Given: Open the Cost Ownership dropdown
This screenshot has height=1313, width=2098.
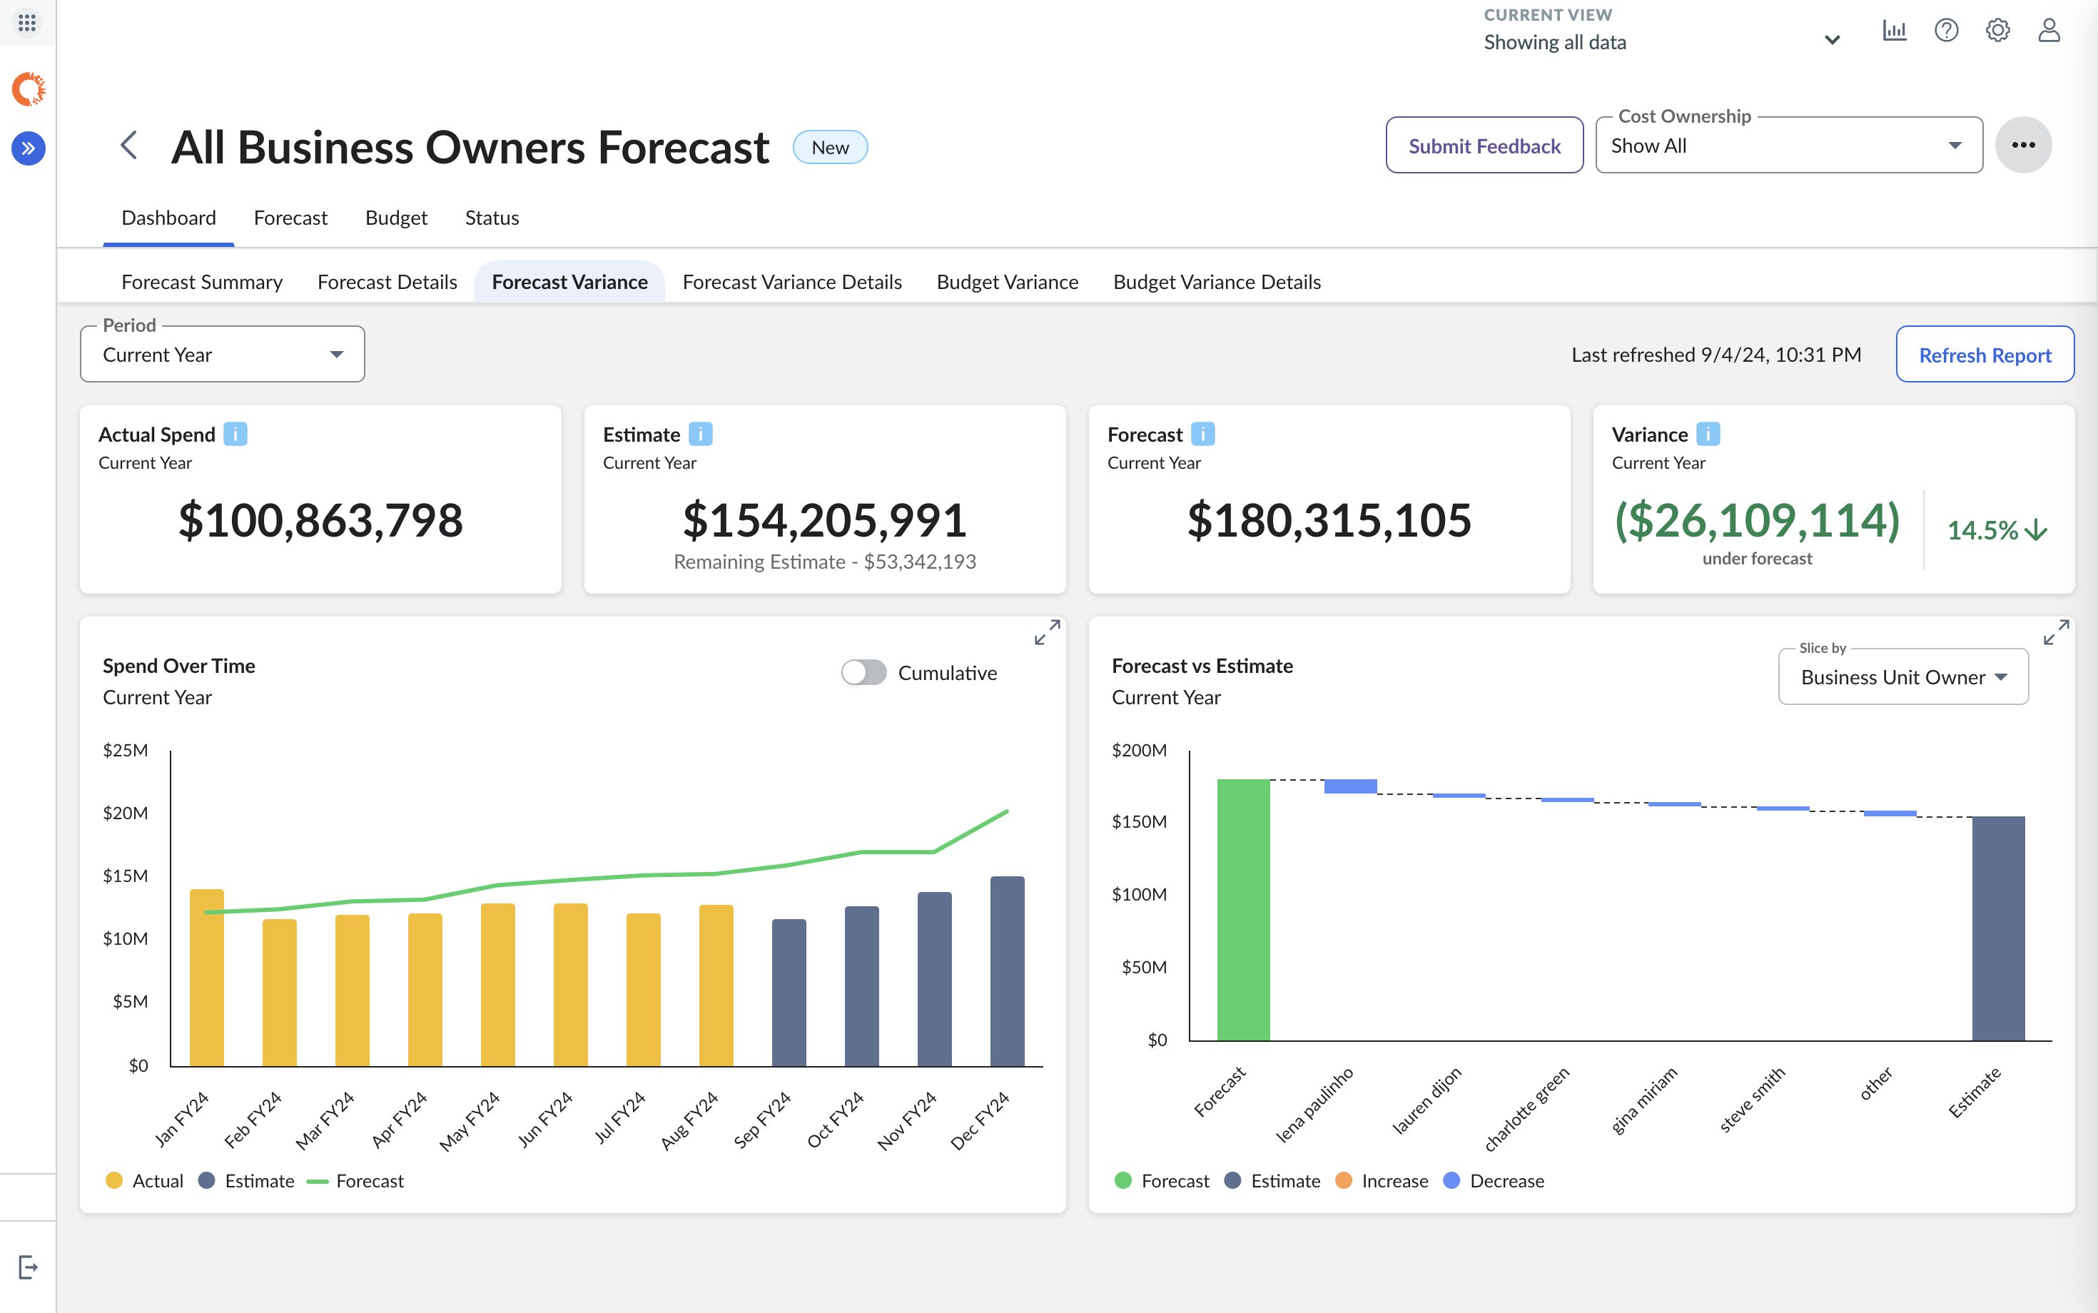Looking at the screenshot, I should click(1788, 146).
